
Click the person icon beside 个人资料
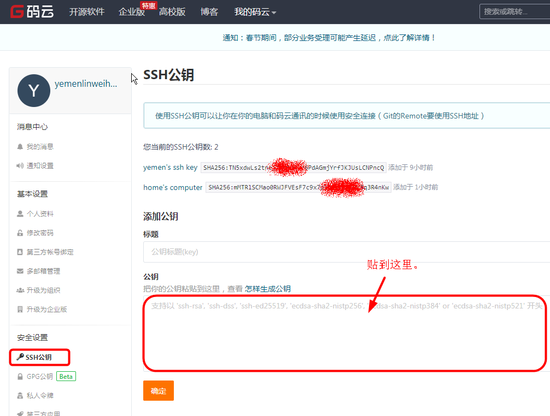20,214
